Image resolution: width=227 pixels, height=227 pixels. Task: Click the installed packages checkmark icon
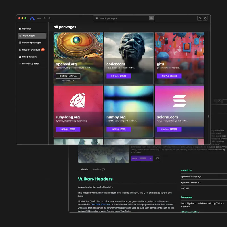20,43
